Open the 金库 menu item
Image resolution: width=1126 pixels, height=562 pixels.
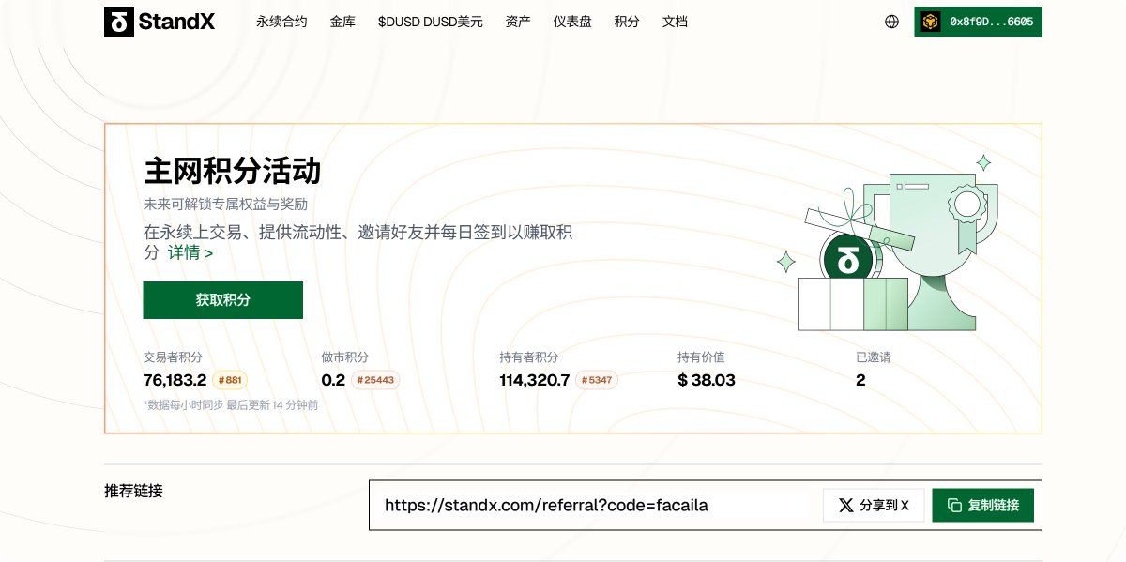pos(342,22)
